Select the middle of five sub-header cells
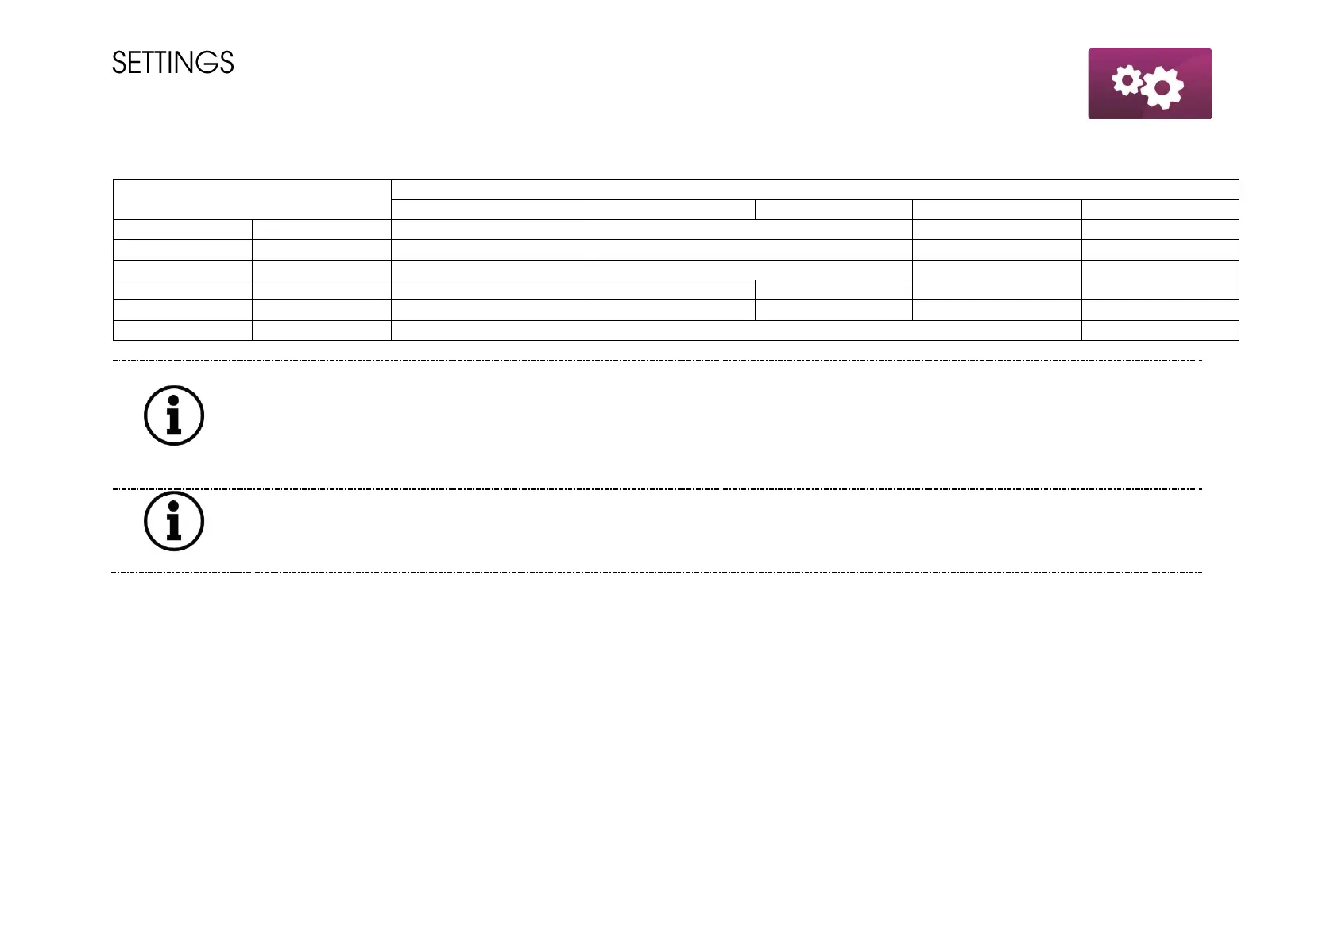The height and width of the screenshot is (946, 1338). tap(833, 210)
